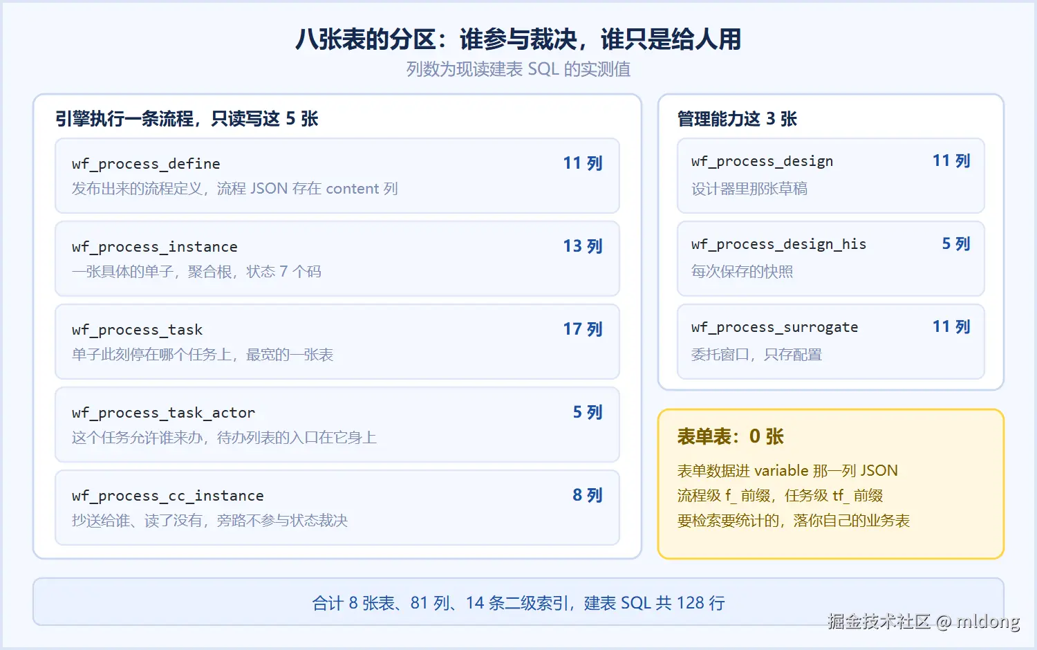Click the line 流程级 f_ 前缀，任务级 tf_ 前缀
Viewport: 1037px width, 650px height.
point(780,496)
